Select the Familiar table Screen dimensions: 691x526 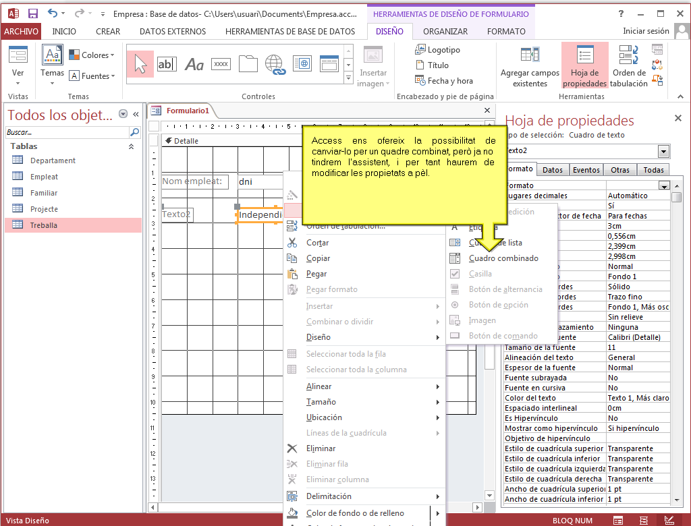click(x=44, y=193)
